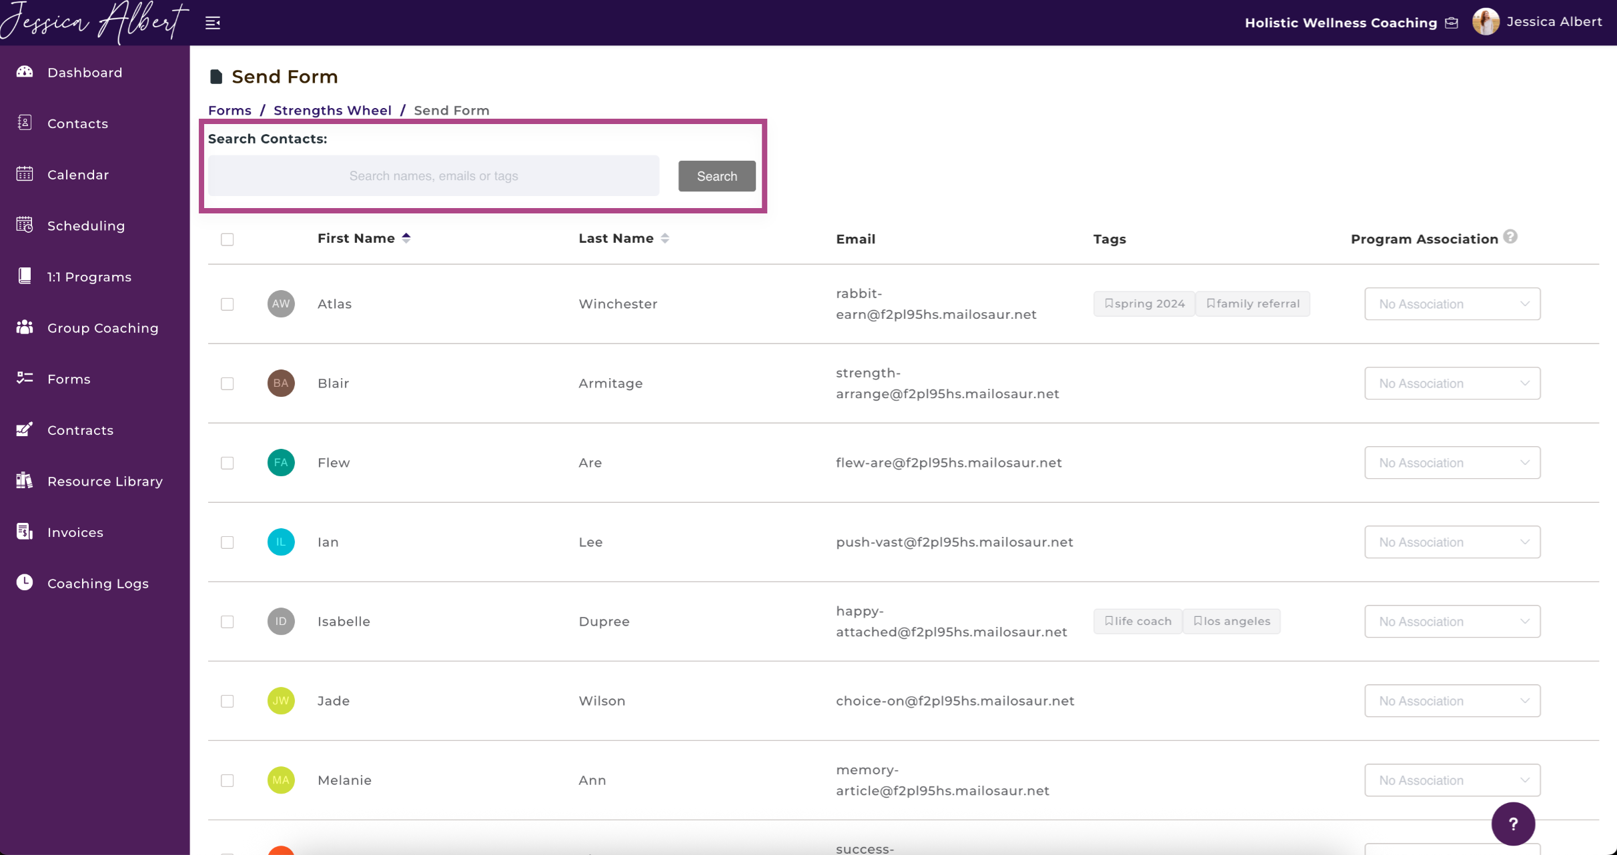The width and height of the screenshot is (1617, 855).
Task: Open Isabelle Dupree's association dropdown
Action: [1452, 621]
